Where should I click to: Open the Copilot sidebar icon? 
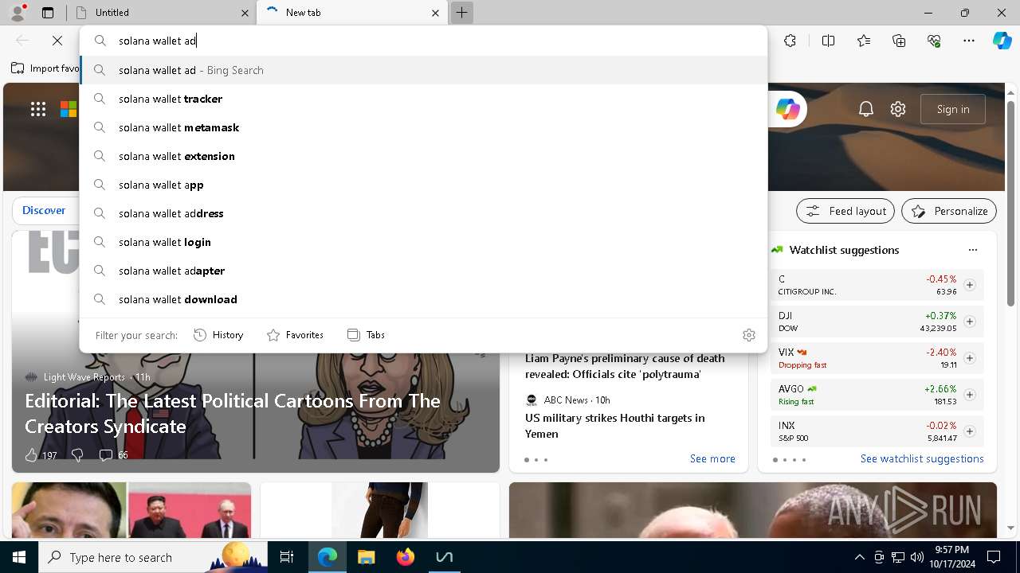click(x=1002, y=41)
